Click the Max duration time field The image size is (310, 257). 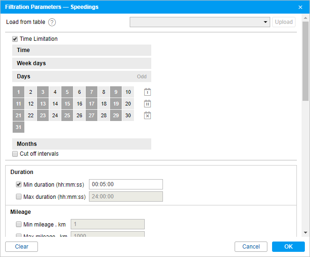[126, 197]
